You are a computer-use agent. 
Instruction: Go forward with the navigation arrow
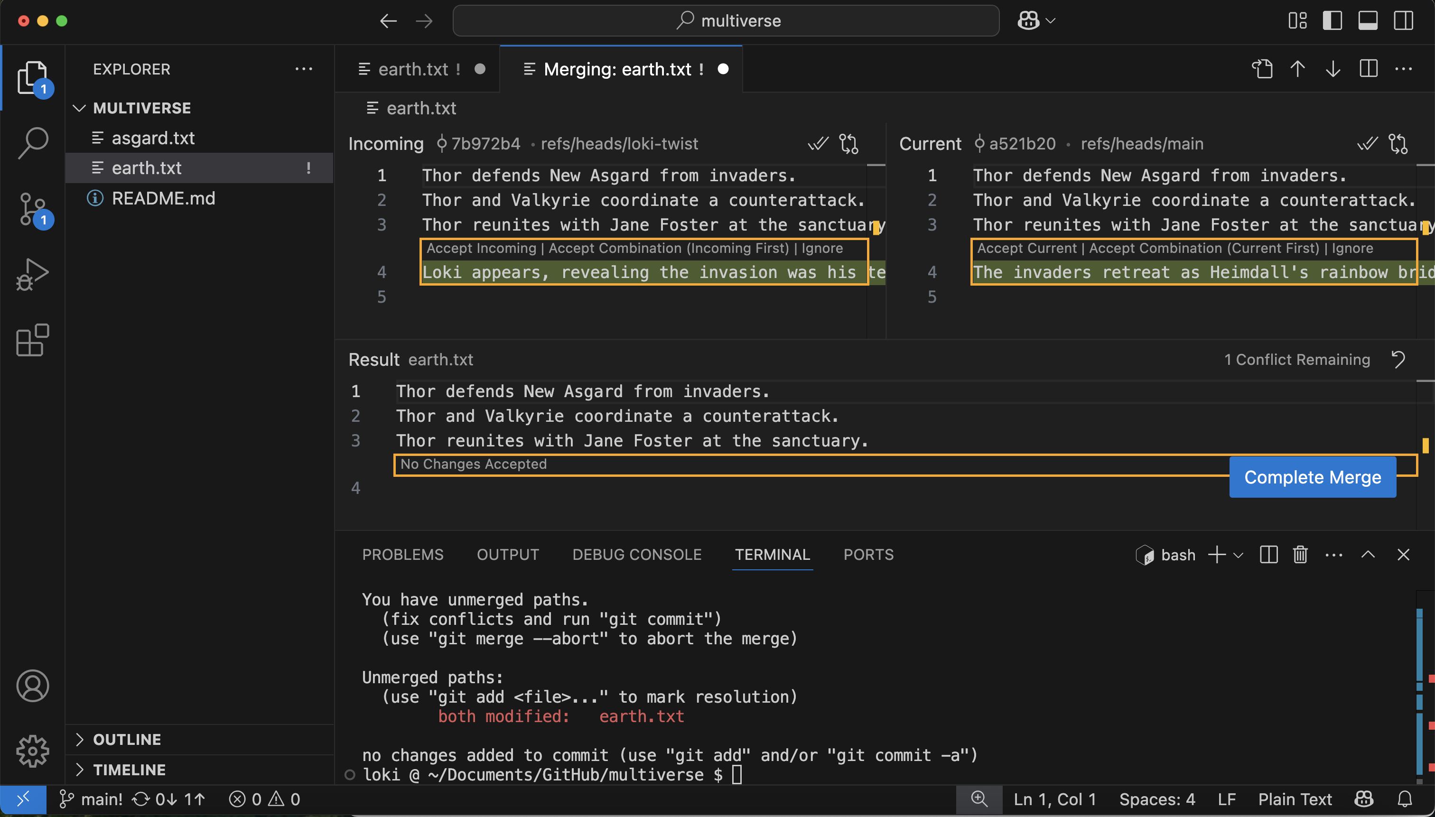coord(424,21)
